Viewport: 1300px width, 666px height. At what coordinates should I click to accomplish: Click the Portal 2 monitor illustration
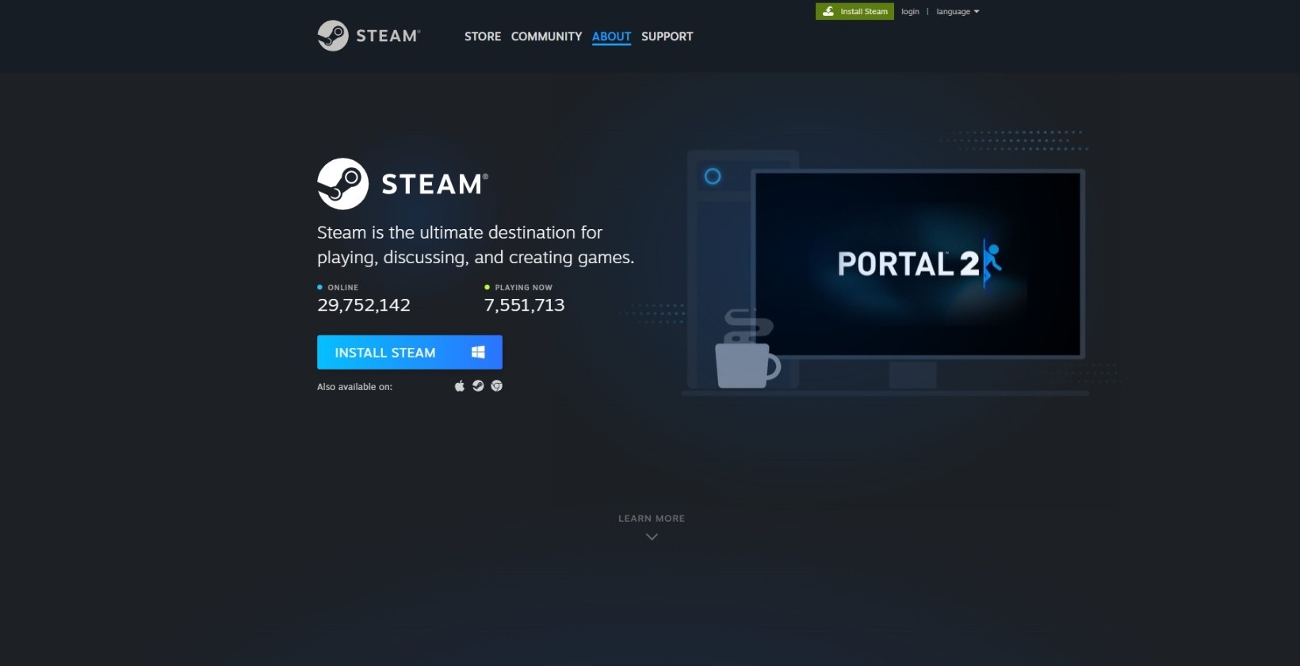(918, 264)
